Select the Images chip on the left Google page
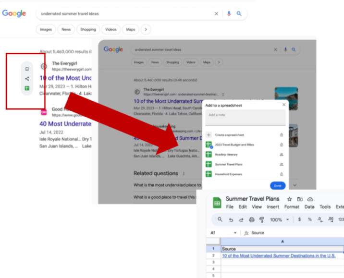344x278 pixels. [x=46, y=29]
